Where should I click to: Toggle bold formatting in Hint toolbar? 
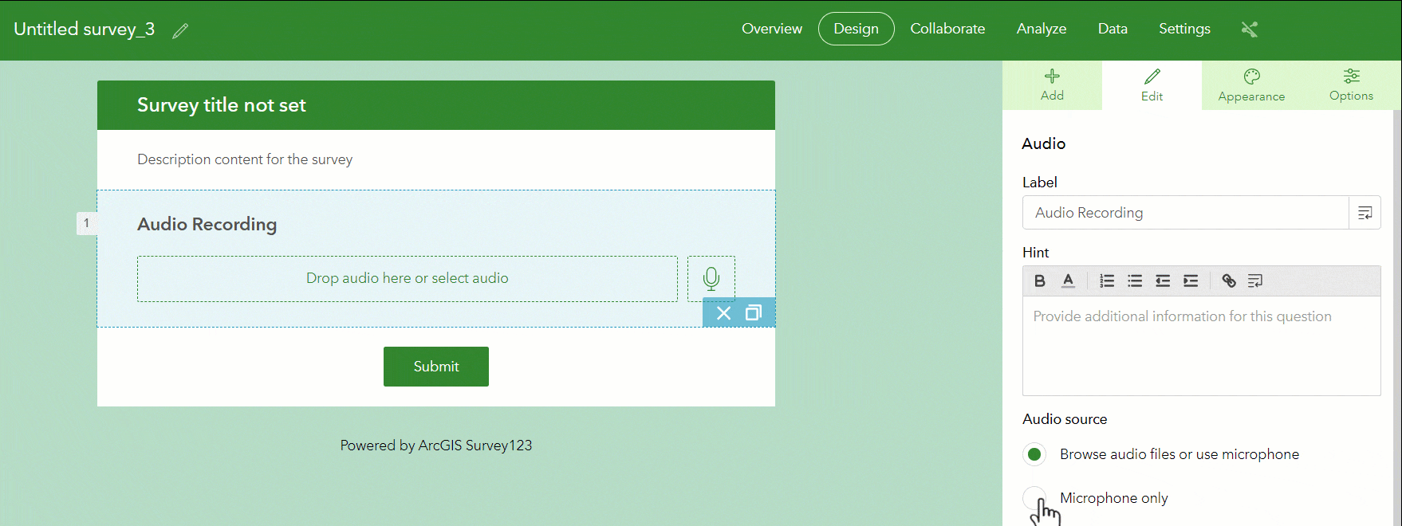(1039, 281)
